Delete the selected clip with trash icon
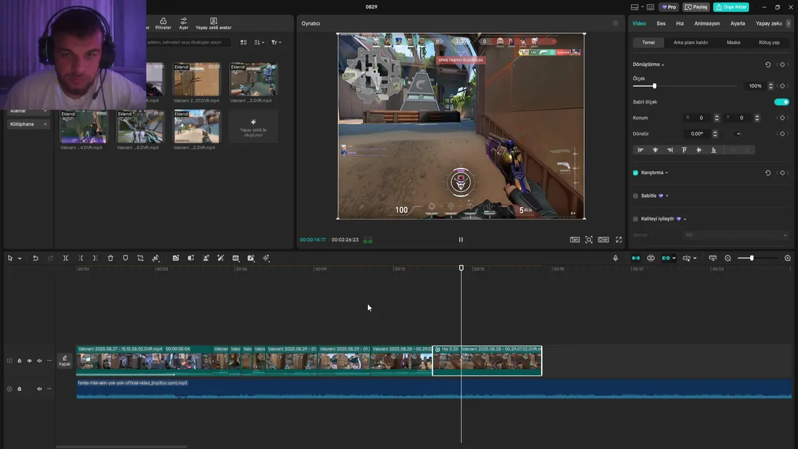This screenshot has height=449, width=798. [x=110, y=258]
